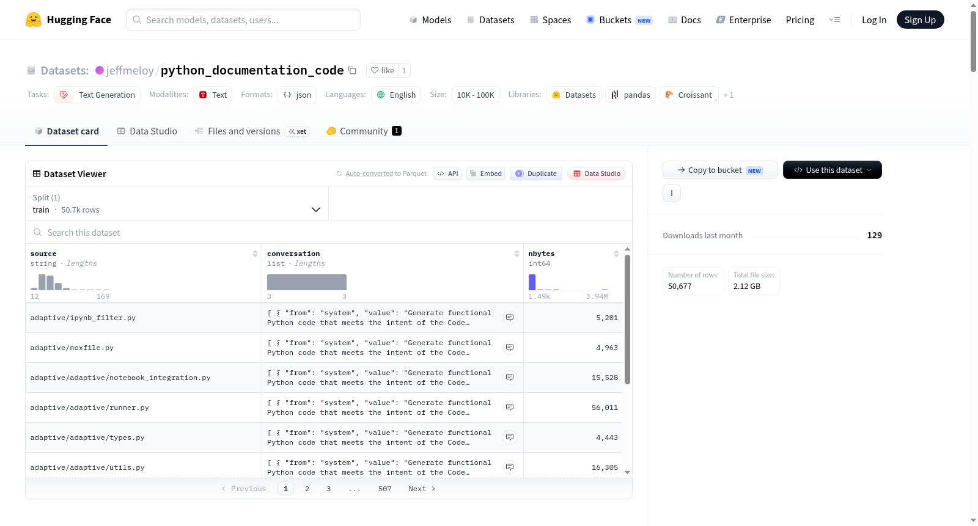This screenshot has height=526, width=978.
Task: Open conversation viewer for ipynb_filter.py row
Action: click(x=510, y=318)
